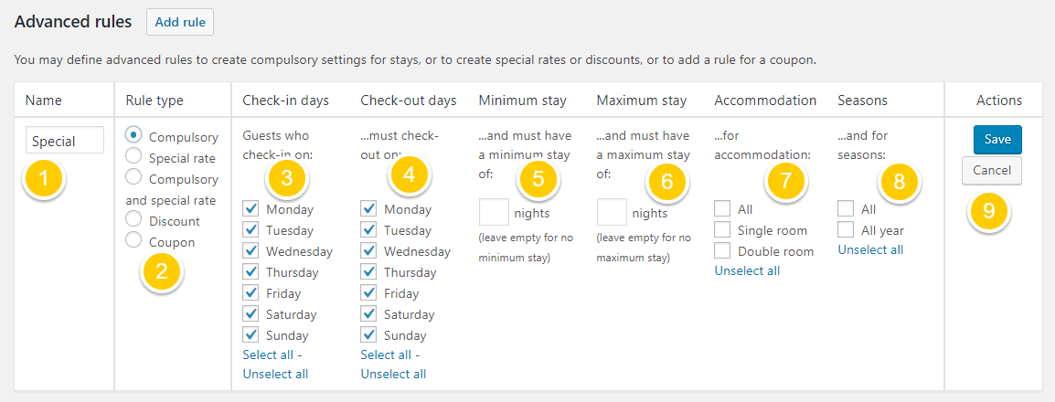
Task: Choose the Discount rule type
Action: point(134,219)
